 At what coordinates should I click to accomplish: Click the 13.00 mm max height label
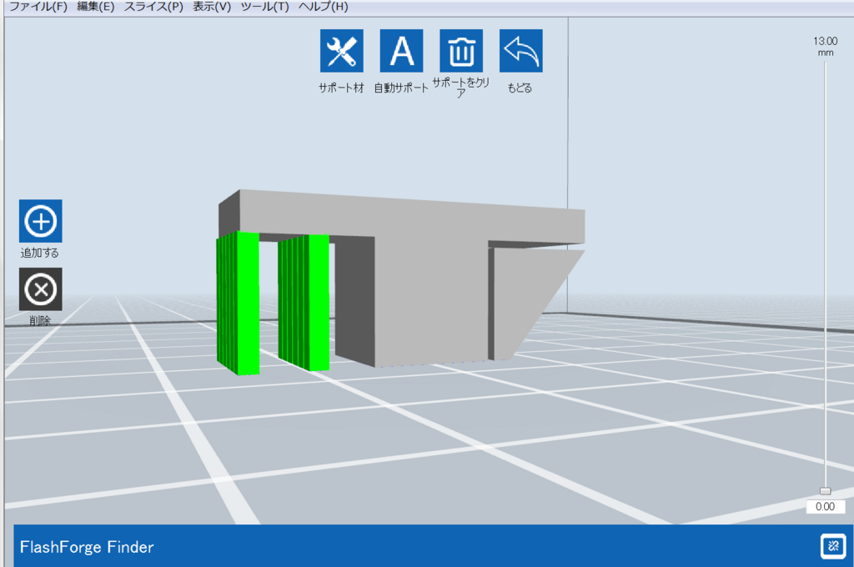pos(825,47)
